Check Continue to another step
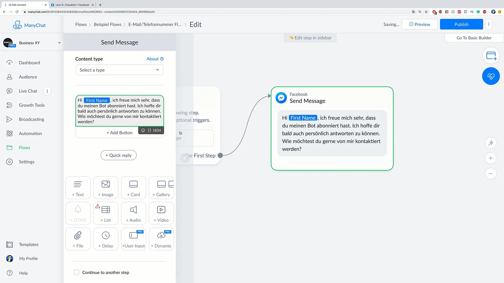 [x=77, y=272]
